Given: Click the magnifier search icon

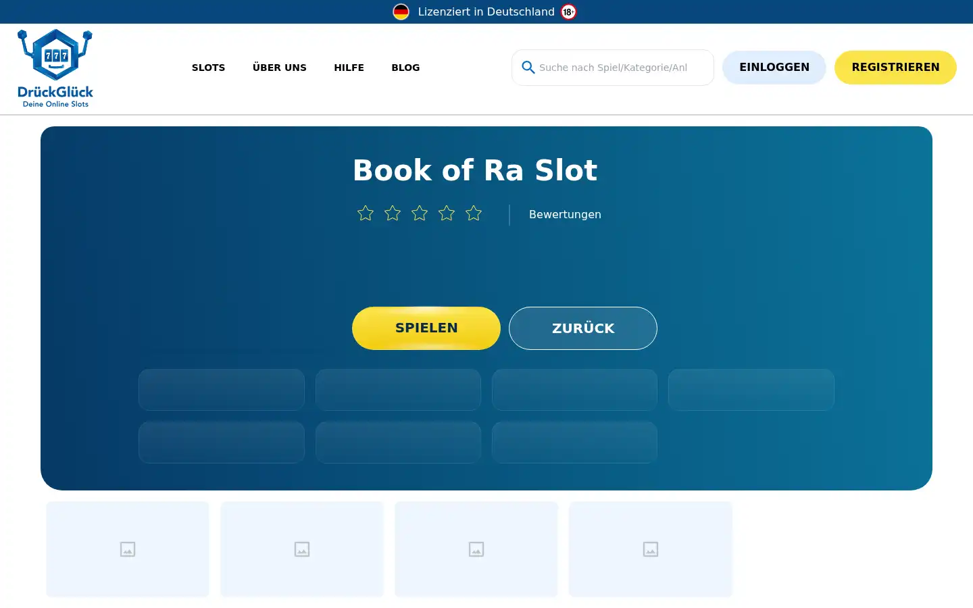Looking at the screenshot, I should tap(528, 68).
